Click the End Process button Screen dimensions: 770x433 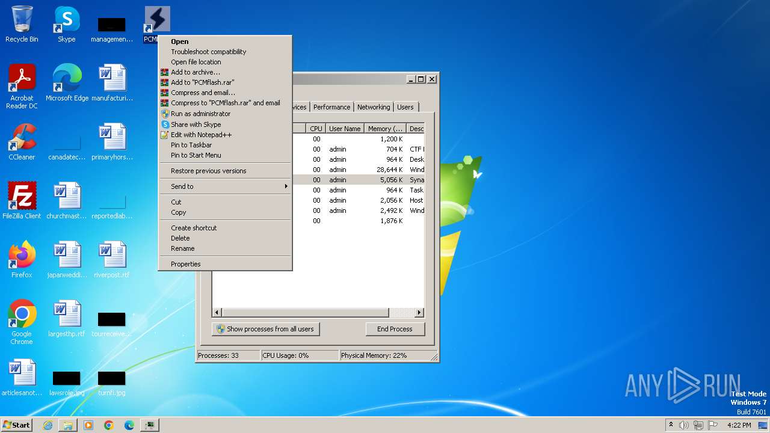pos(395,329)
